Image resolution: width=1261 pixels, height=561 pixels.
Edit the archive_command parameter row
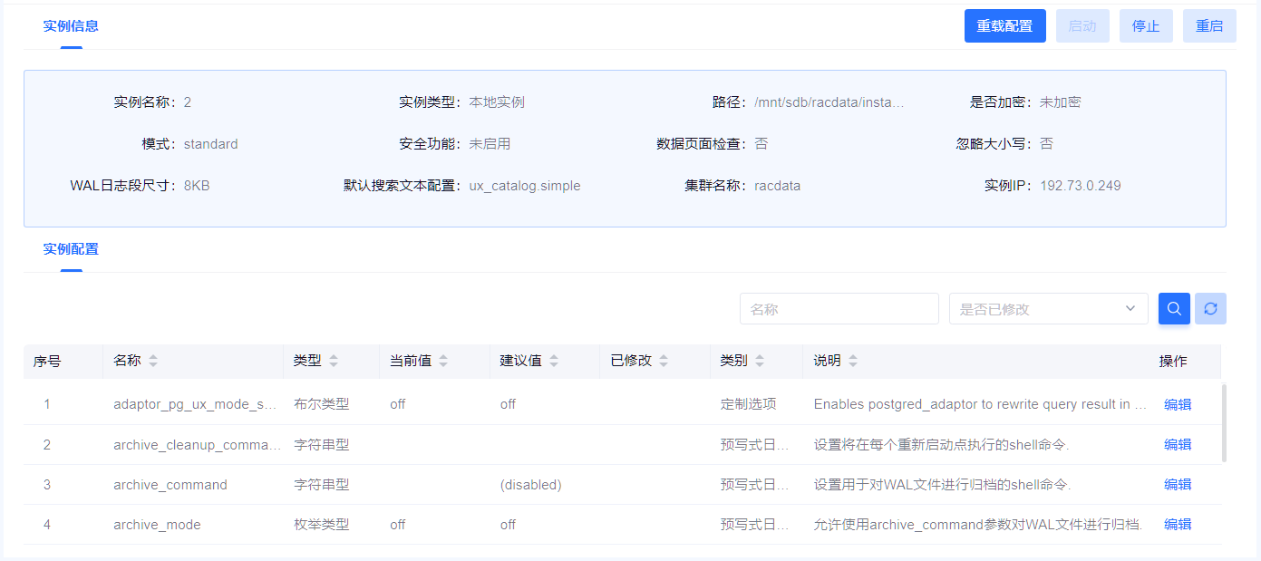click(x=1178, y=485)
